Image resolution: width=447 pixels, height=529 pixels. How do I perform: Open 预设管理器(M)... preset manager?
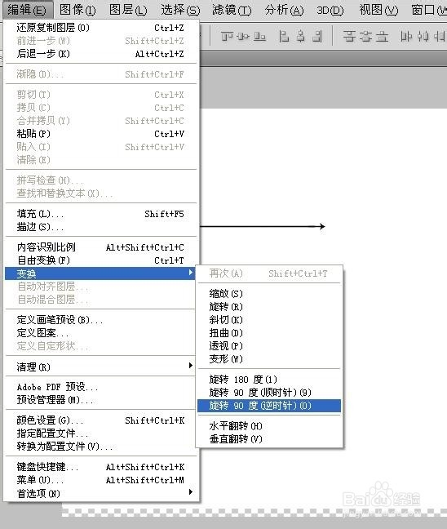(100, 400)
